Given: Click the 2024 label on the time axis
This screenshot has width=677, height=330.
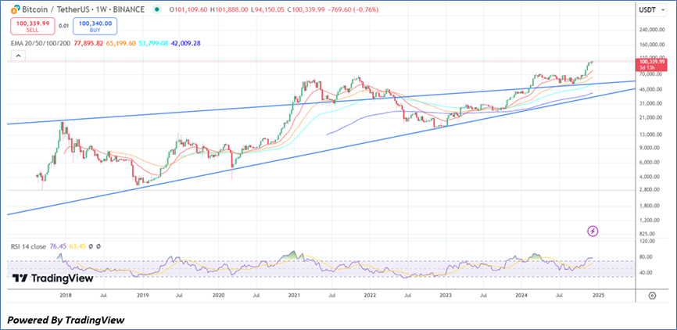Looking at the screenshot, I should pyautogui.click(x=521, y=296).
